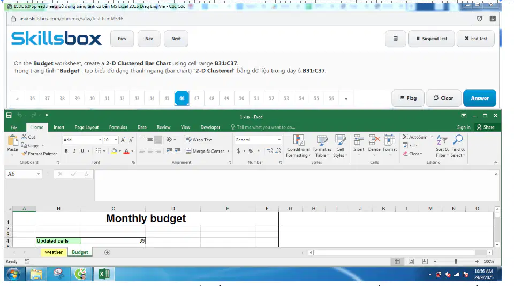Click Merge & Center
This screenshot has width=514, height=286.
pyautogui.click(x=205, y=151)
